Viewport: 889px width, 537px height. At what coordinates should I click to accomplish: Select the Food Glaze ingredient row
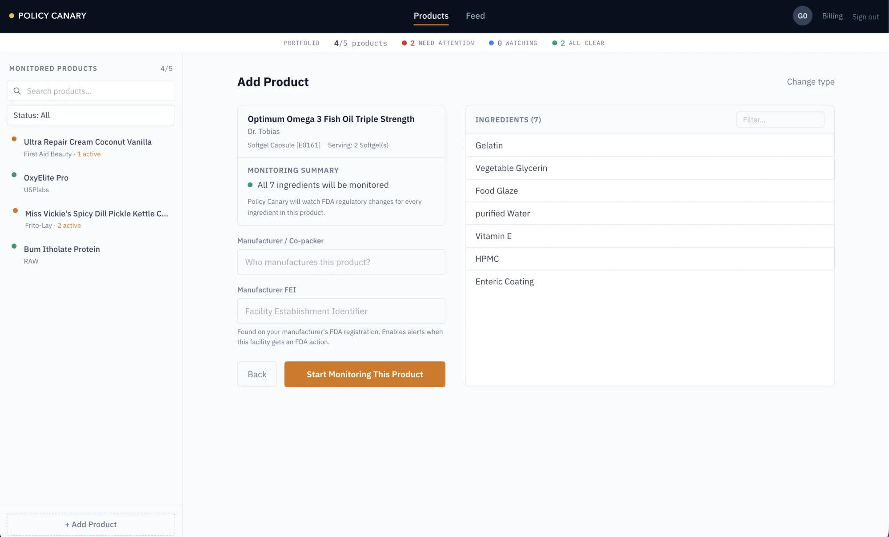[x=649, y=191]
